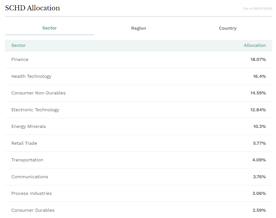
Task: Click the 5.77% allocation value
Action: pyautogui.click(x=259, y=143)
